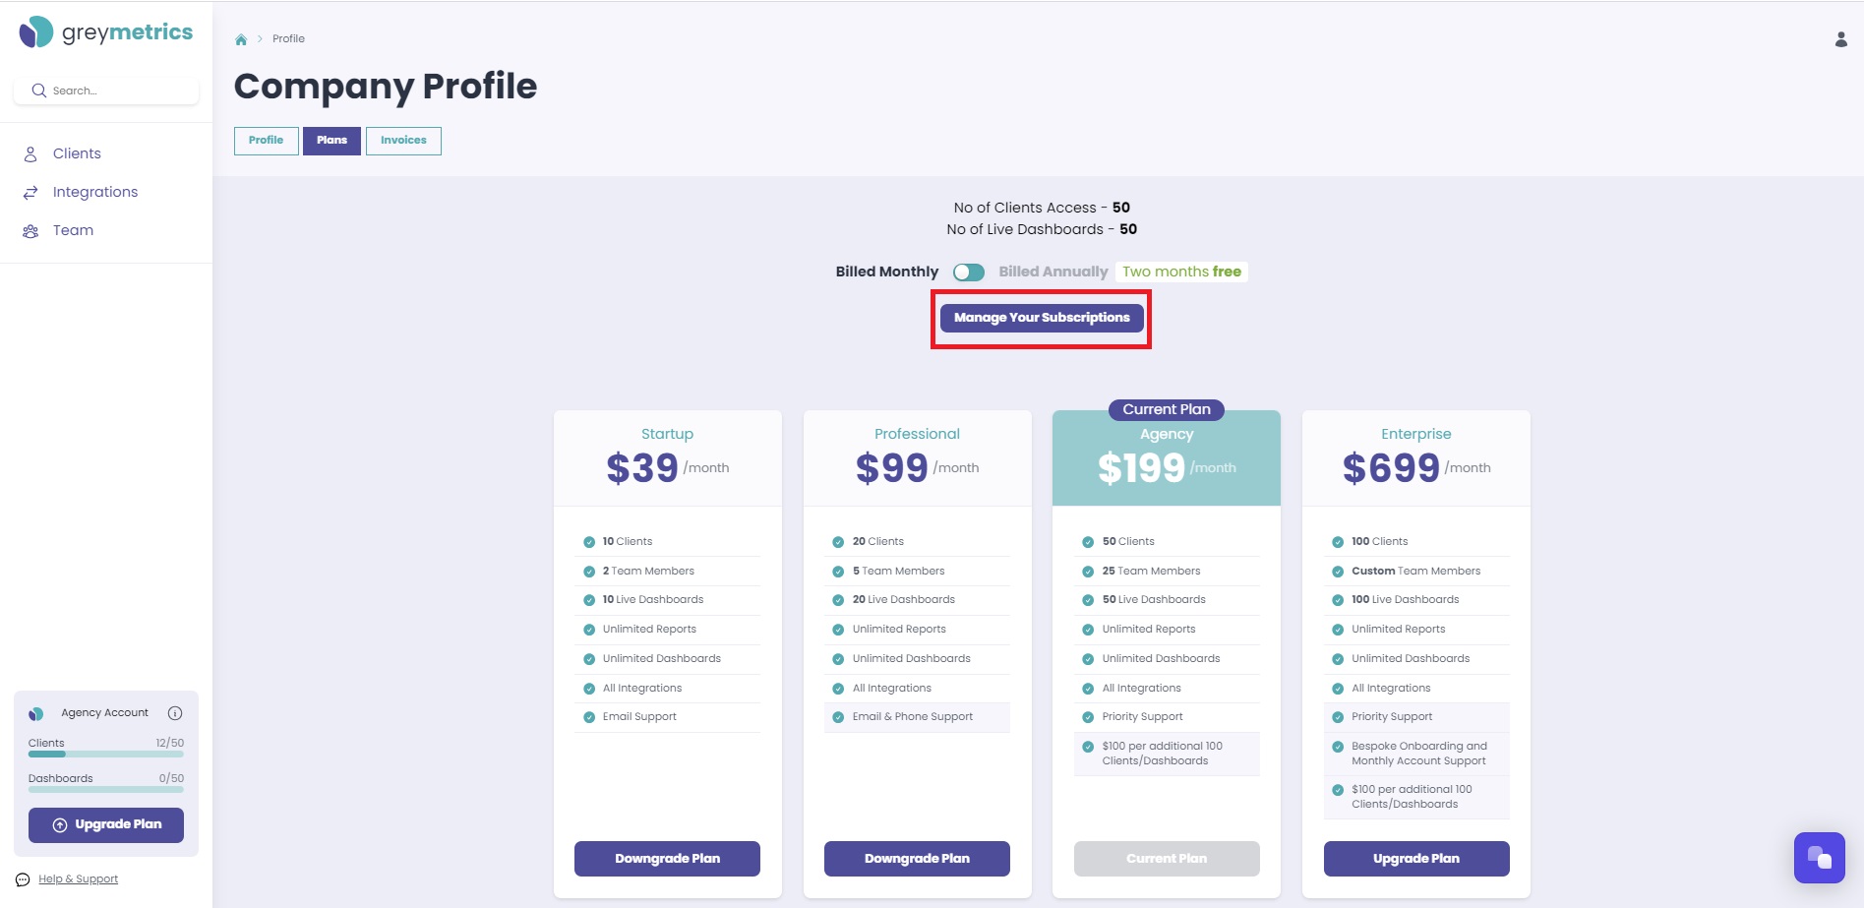Image resolution: width=1864 pixels, height=908 pixels.
Task: Downgrade to the Professional plan
Action: (x=917, y=859)
